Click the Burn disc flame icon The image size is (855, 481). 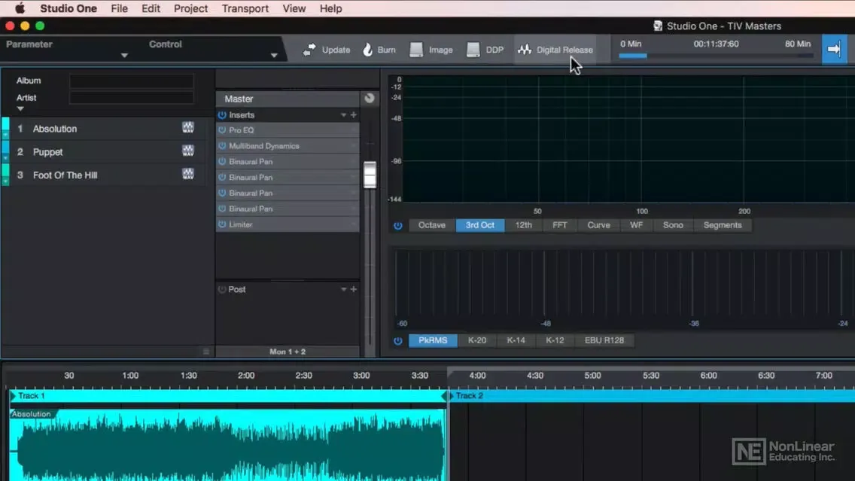point(367,50)
